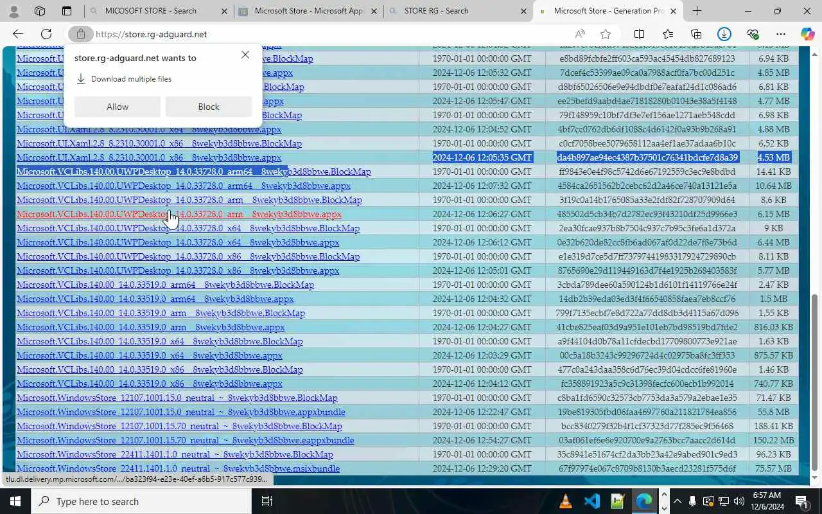Open the Workspaces icon in title bar
This screenshot has height=514, width=822.
coord(40,11)
